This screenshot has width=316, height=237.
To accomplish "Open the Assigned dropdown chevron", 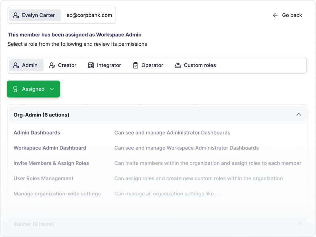I will 52,89.
